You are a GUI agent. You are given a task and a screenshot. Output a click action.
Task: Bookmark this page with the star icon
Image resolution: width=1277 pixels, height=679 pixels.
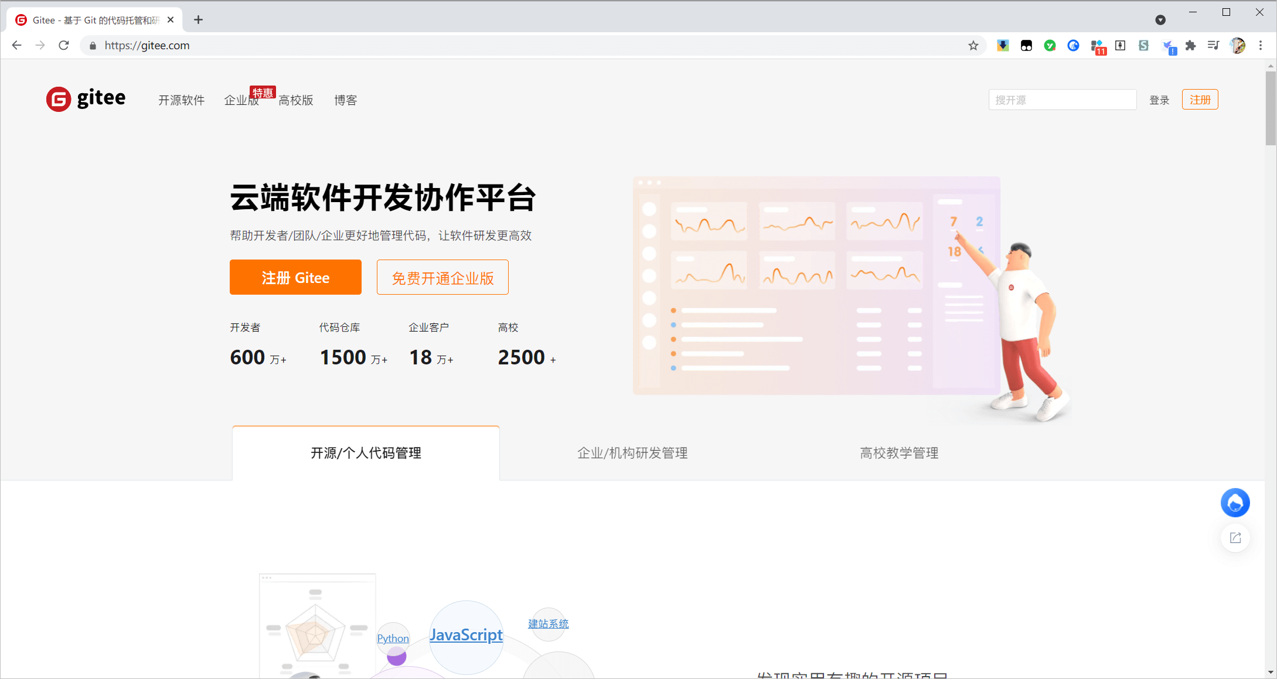(x=973, y=46)
